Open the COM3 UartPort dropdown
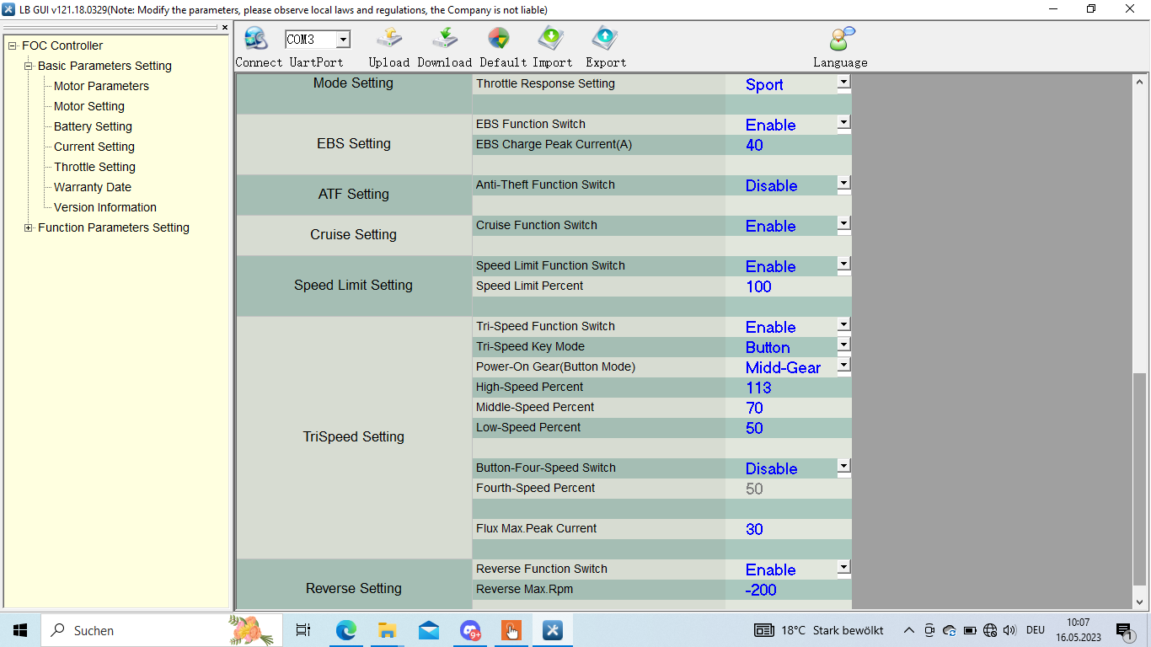 pyautogui.click(x=343, y=40)
